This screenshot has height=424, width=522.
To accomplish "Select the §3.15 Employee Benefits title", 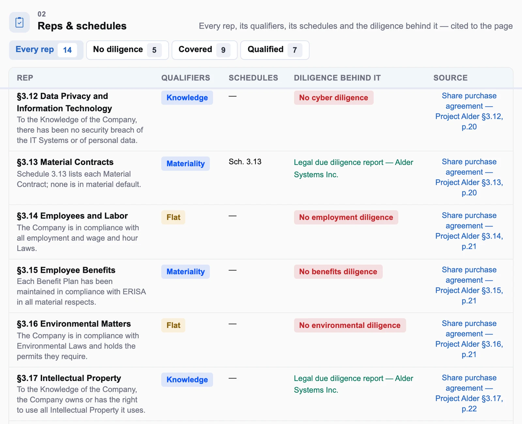I will tap(66, 270).
